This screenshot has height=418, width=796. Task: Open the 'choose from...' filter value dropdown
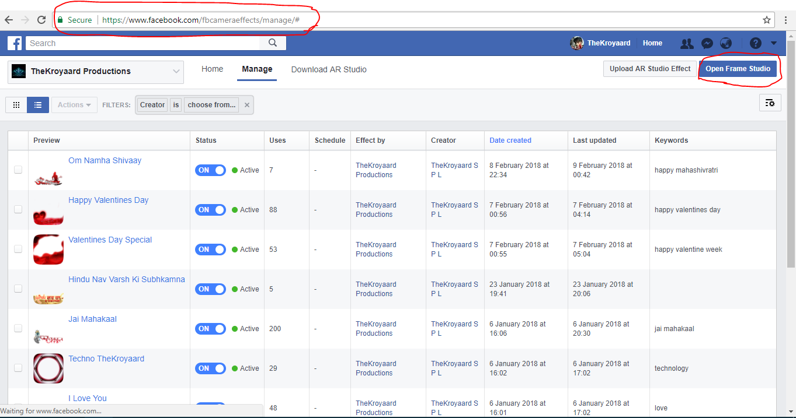click(x=211, y=105)
